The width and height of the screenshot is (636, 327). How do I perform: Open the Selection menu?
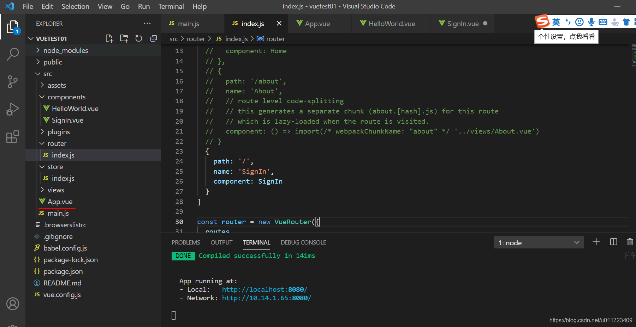click(x=75, y=6)
